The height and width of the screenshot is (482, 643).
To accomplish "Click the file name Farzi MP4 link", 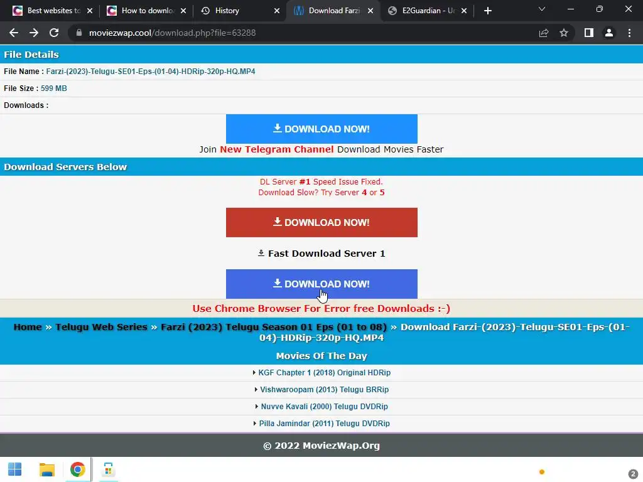I will point(151,72).
